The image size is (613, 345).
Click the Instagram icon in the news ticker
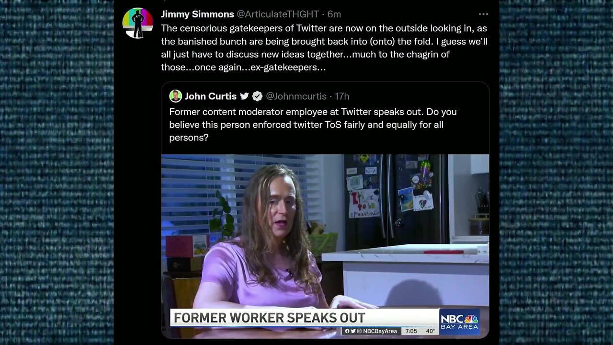coord(359,331)
